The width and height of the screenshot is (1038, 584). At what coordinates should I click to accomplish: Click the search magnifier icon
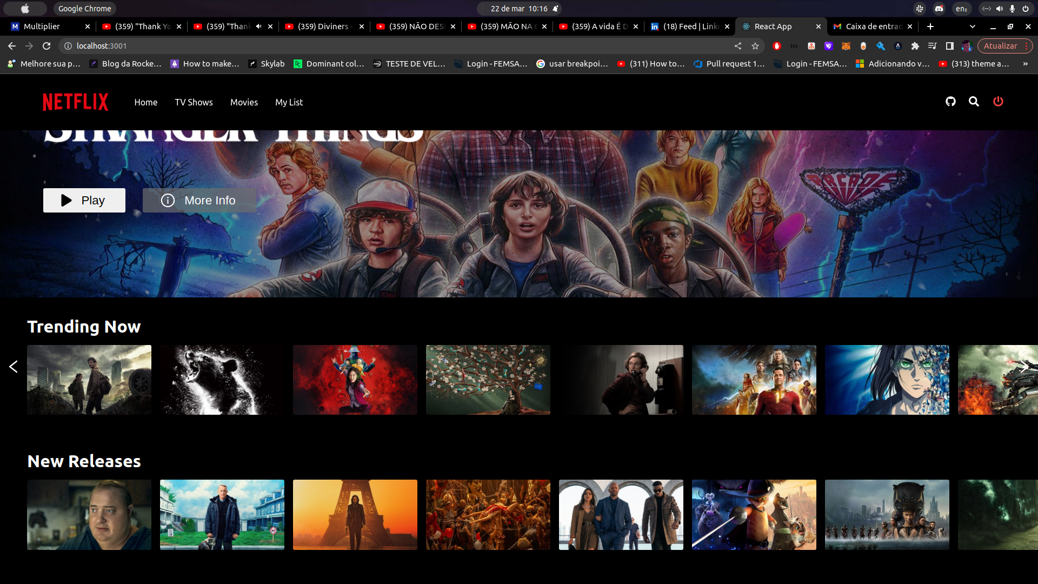pos(974,102)
